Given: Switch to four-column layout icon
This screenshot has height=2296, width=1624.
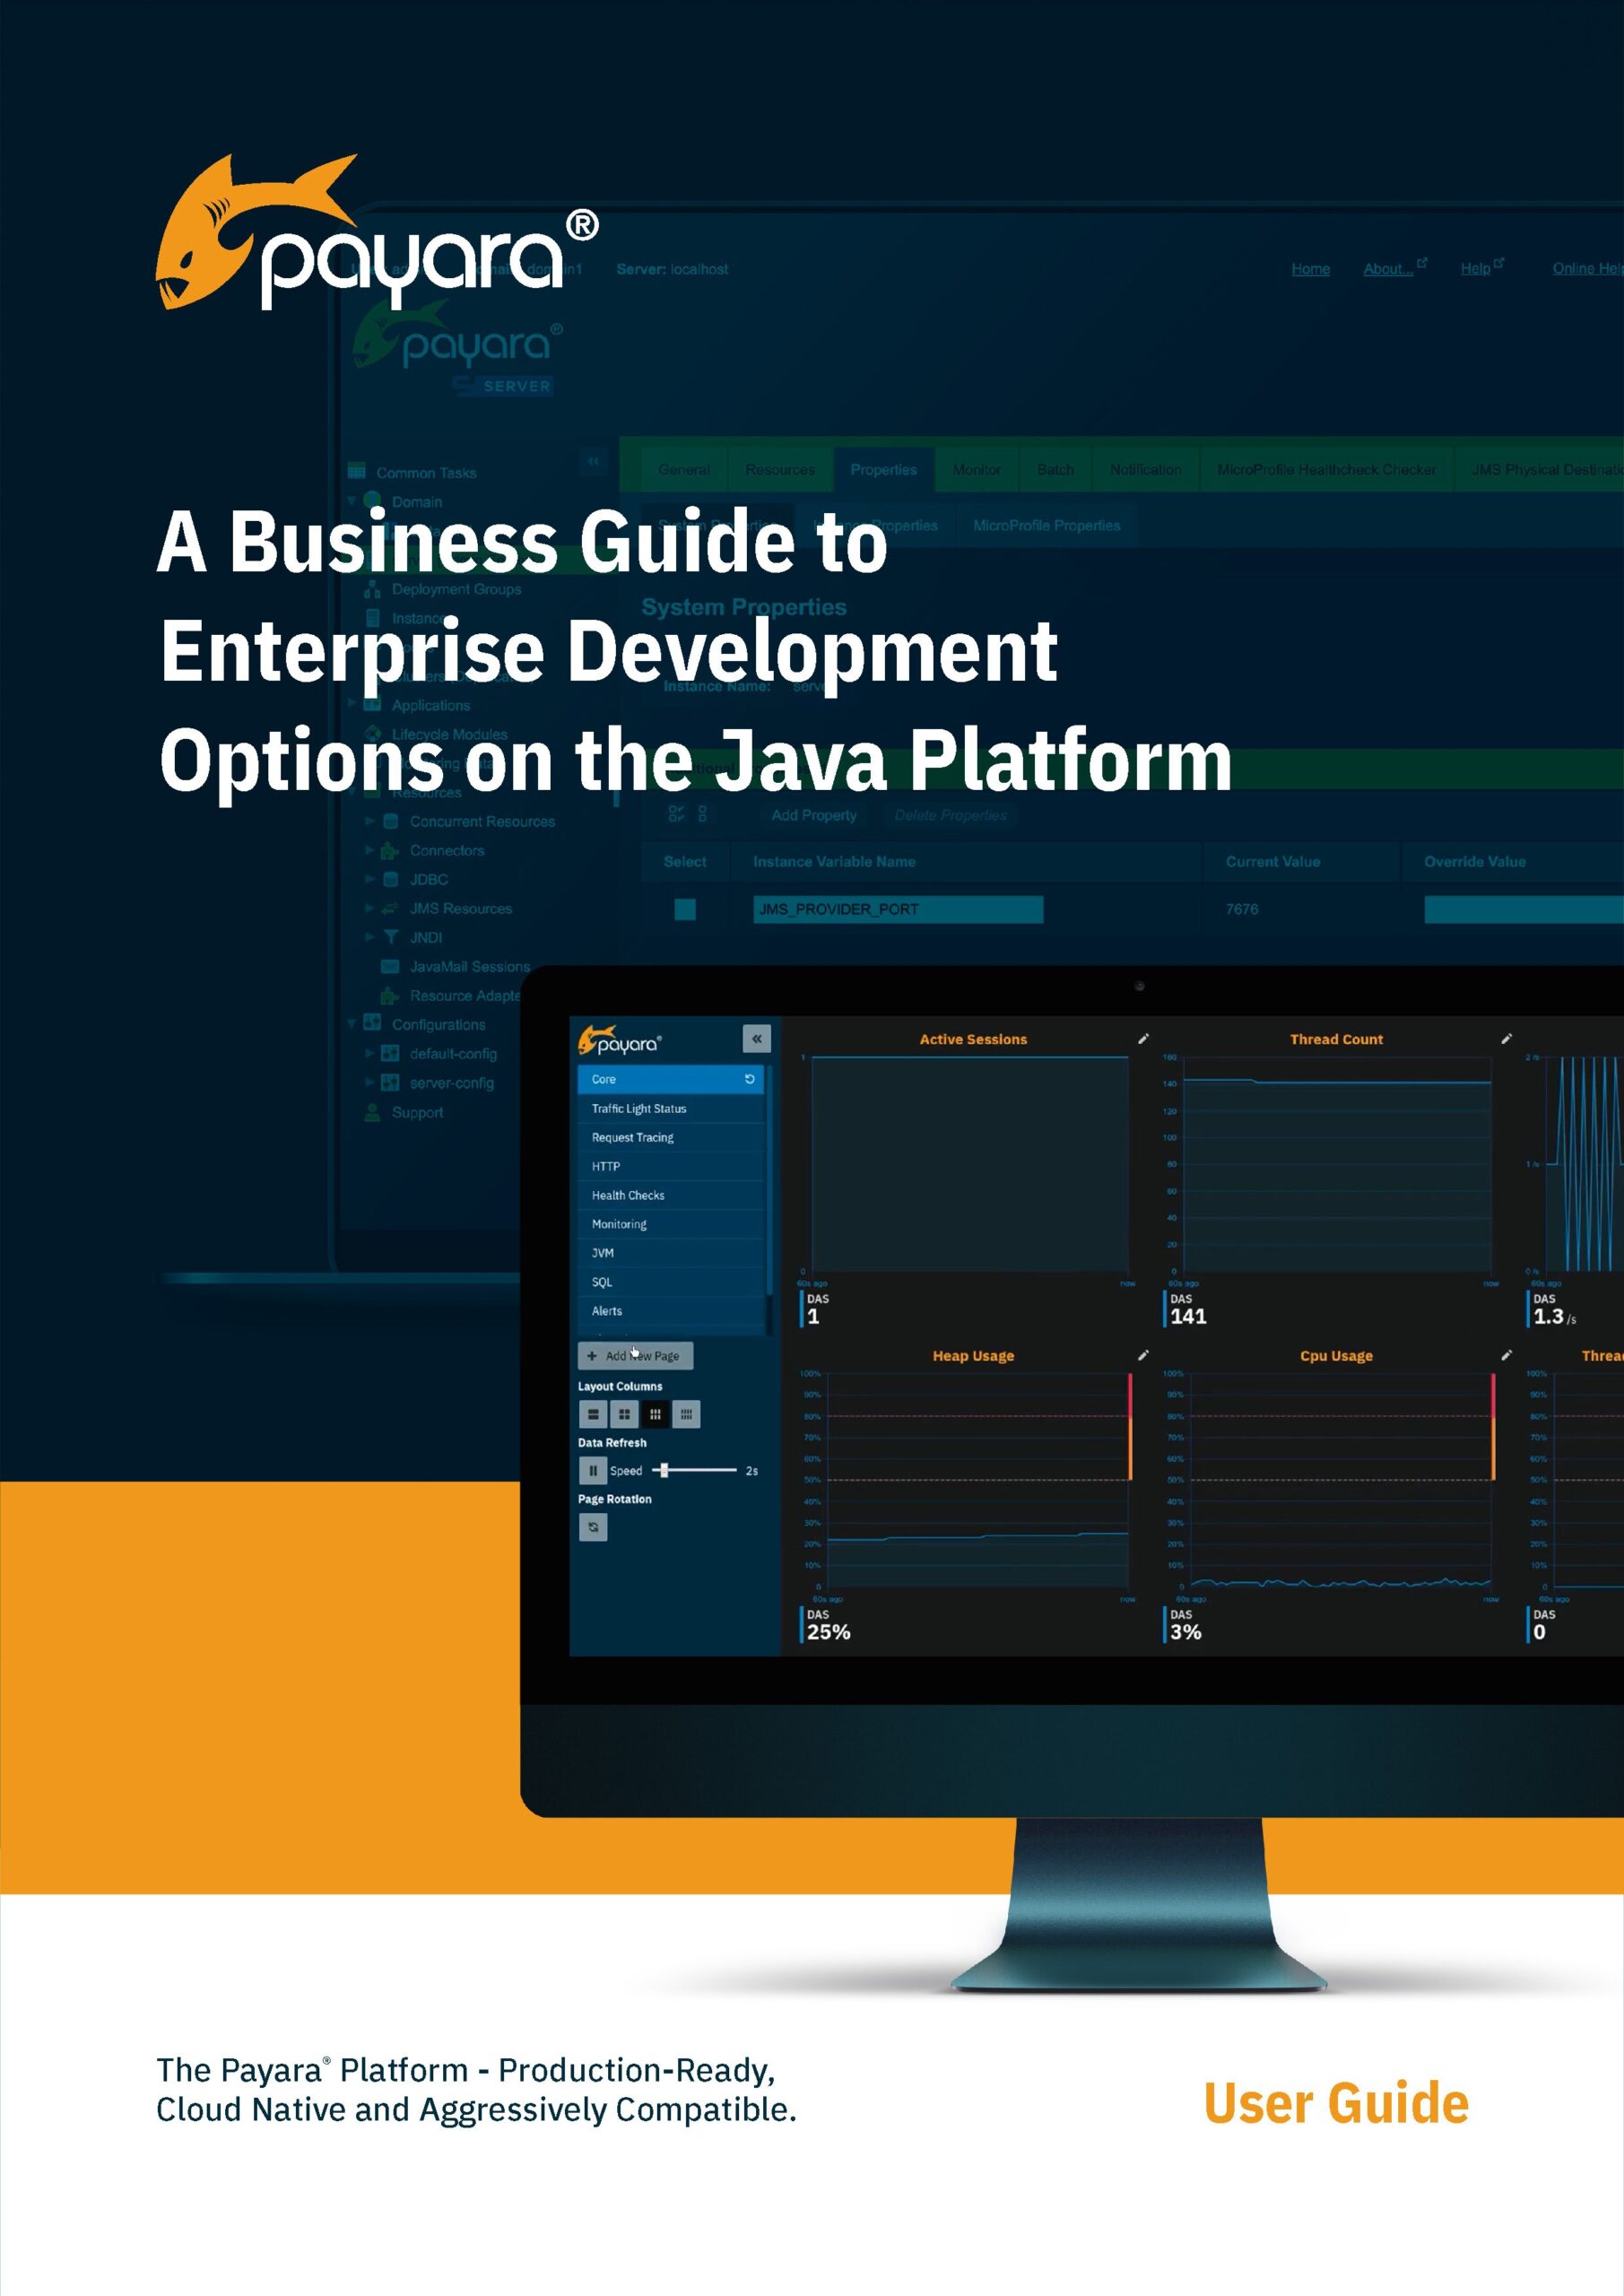Looking at the screenshot, I should (686, 1414).
